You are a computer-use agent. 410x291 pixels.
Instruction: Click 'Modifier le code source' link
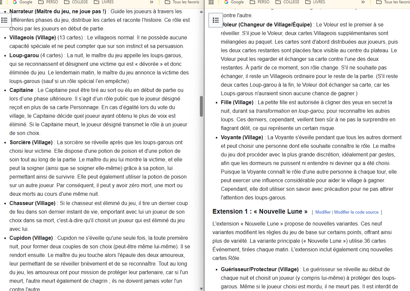(356, 212)
